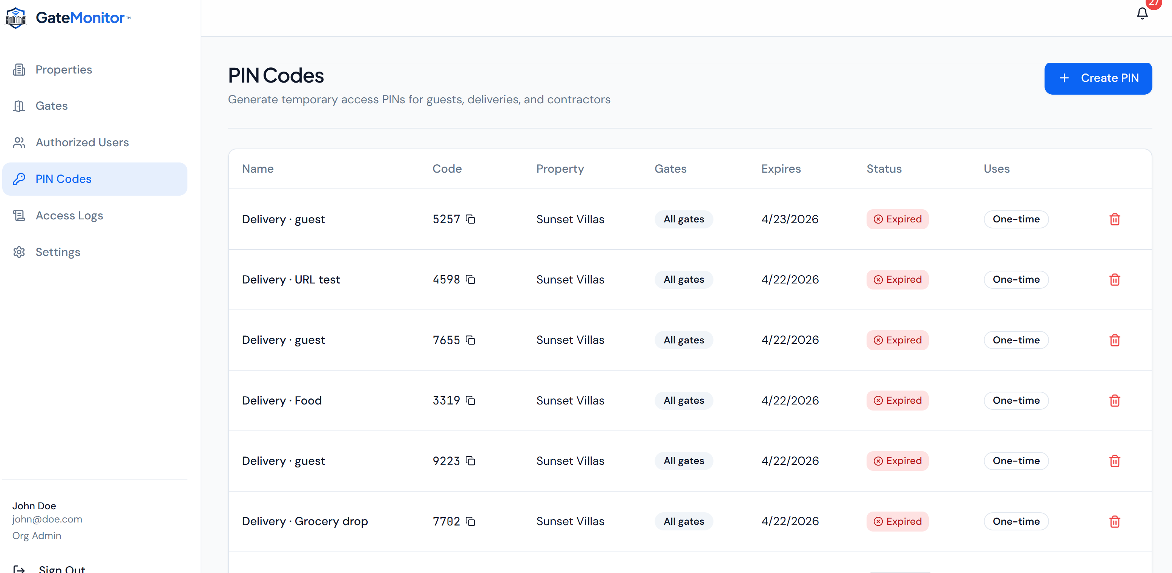Click the GateMonitor logo
Viewport: 1172px width, 573px height.
point(68,18)
